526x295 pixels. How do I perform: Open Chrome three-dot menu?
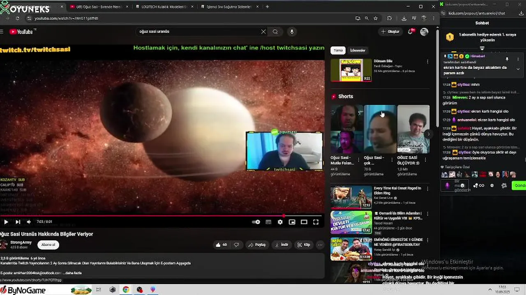point(433,18)
